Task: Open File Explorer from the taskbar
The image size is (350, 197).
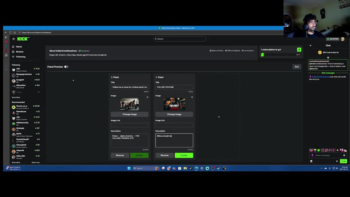Action: point(185,168)
